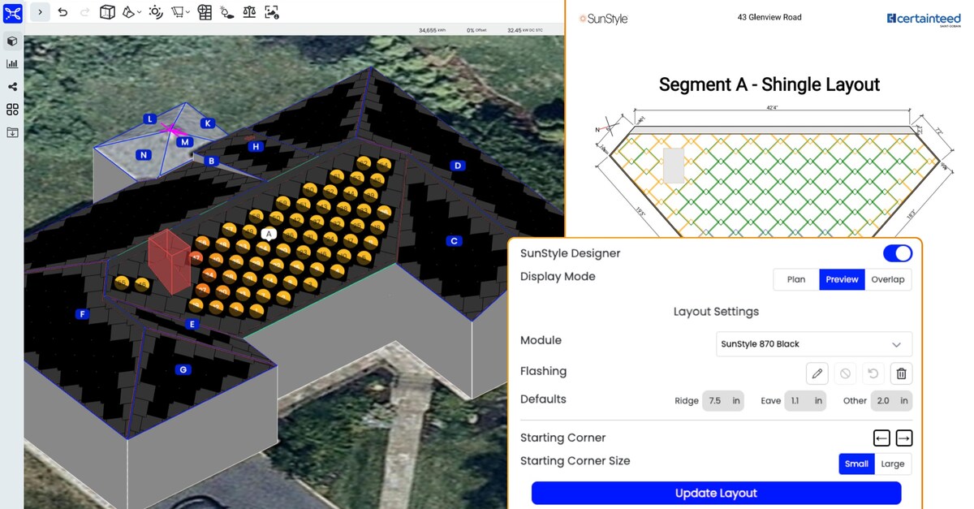Toggle the SunStyle Designer switch off
Image resolution: width=974 pixels, height=509 pixels.
(x=898, y=253)
